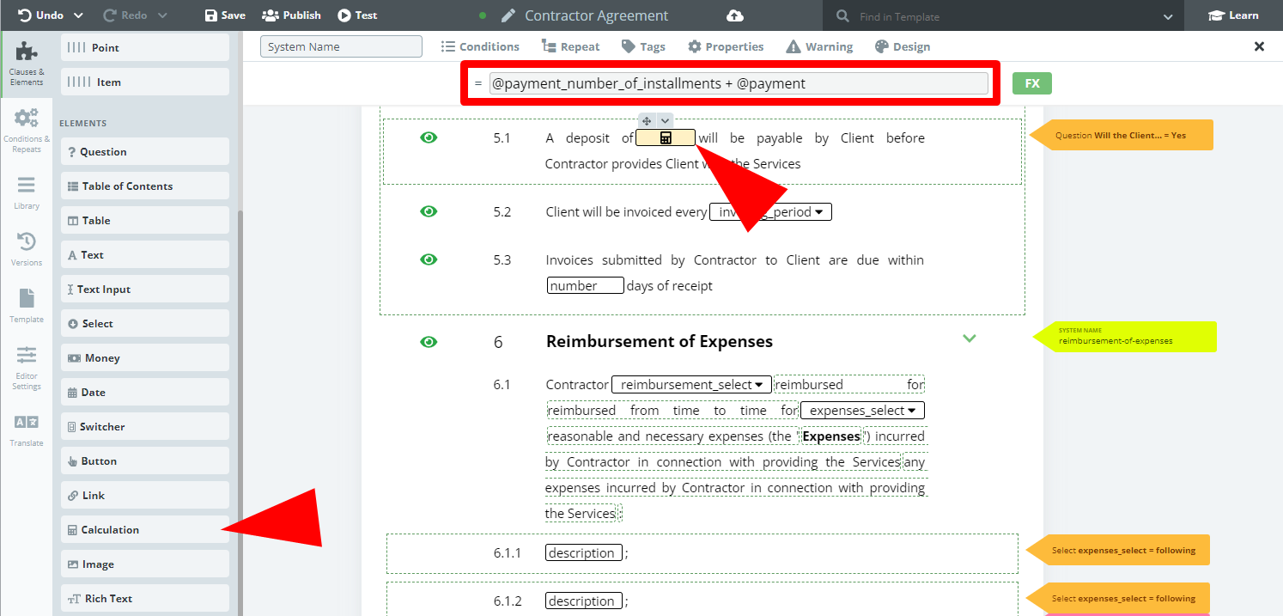Open Editor Settings in the sidebar
Image resolution: width=1283 pixels, height=616 pixels.
click(x=27, y=368)
